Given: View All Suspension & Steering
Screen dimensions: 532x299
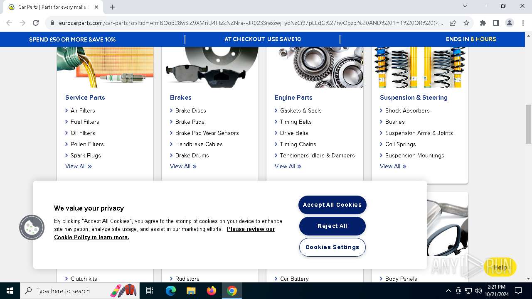Looking at the screenshot, I should [393, 166].
